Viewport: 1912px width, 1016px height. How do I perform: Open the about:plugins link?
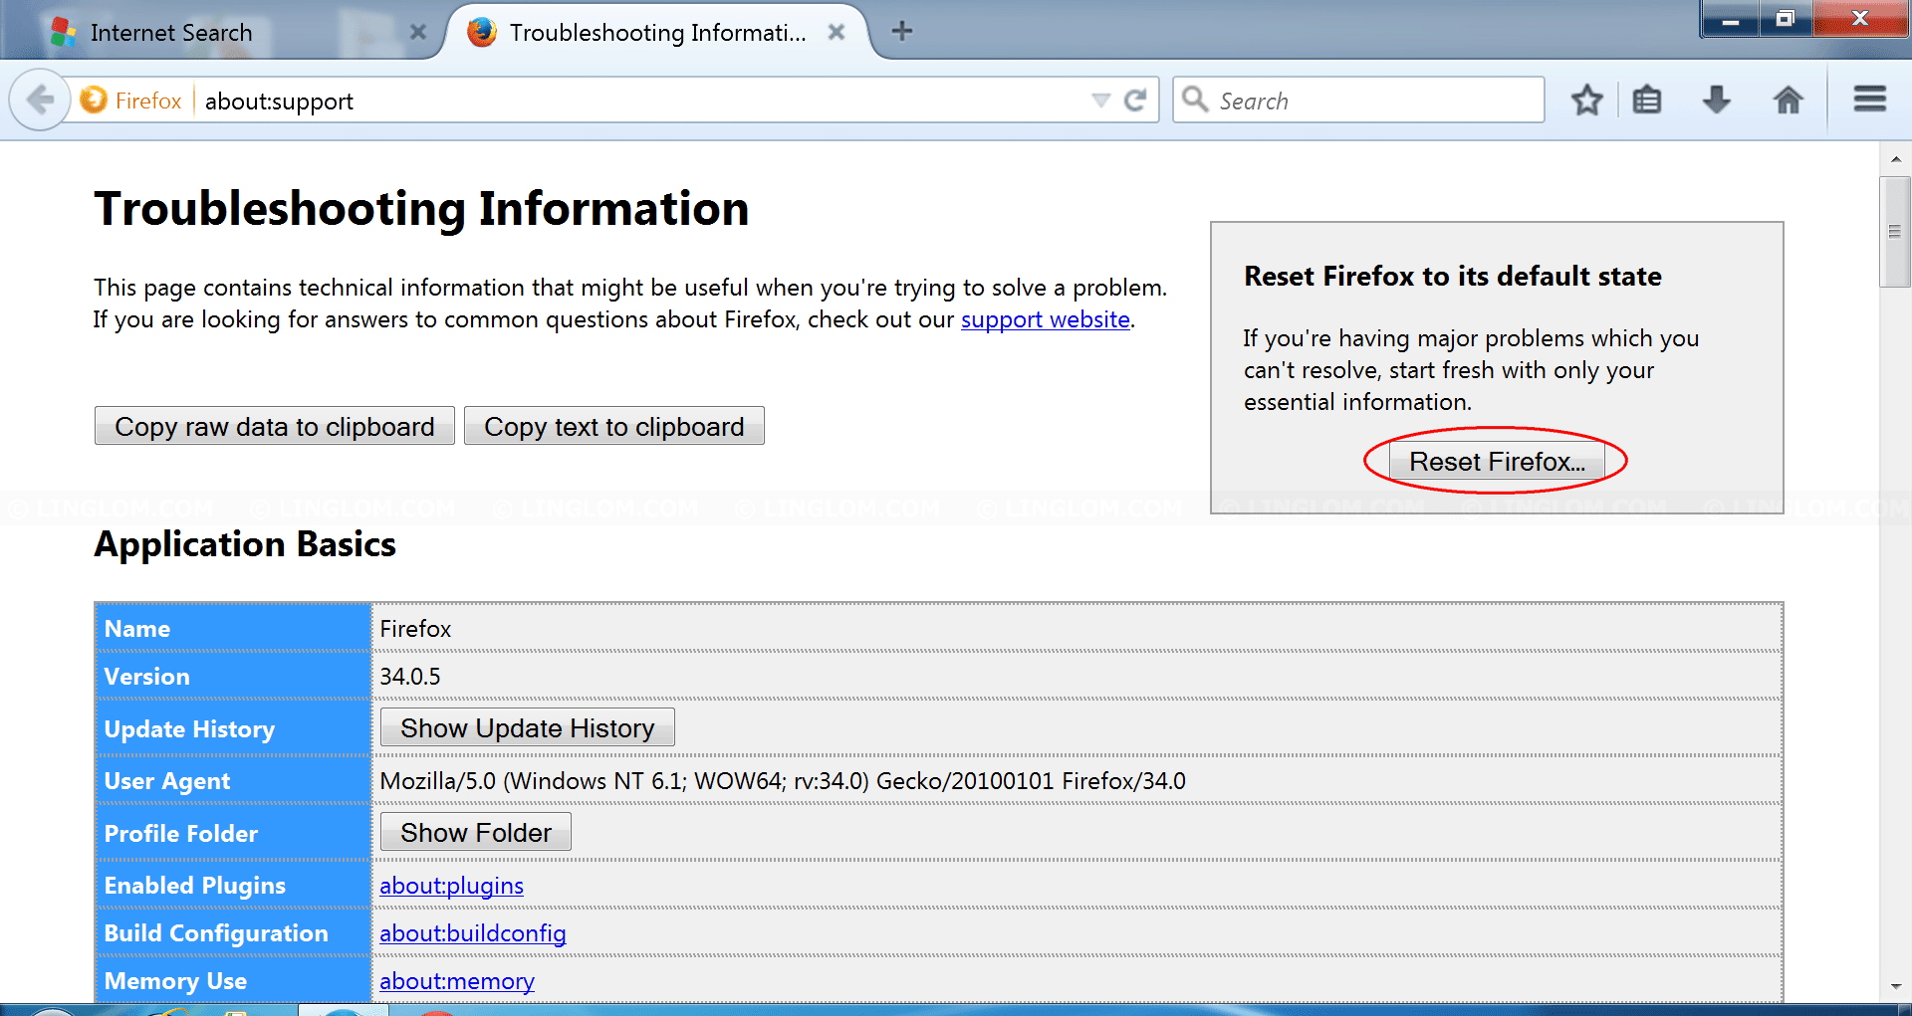451,886
